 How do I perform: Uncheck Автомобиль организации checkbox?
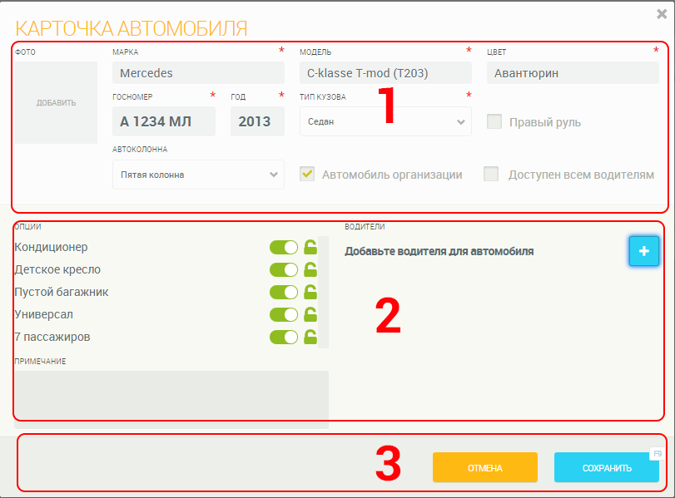(x=307, y=174)
